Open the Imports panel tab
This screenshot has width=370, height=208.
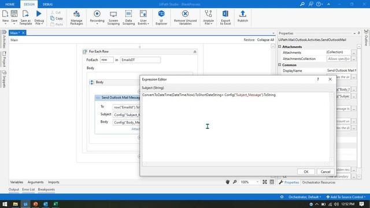click(x=54, y=182)
